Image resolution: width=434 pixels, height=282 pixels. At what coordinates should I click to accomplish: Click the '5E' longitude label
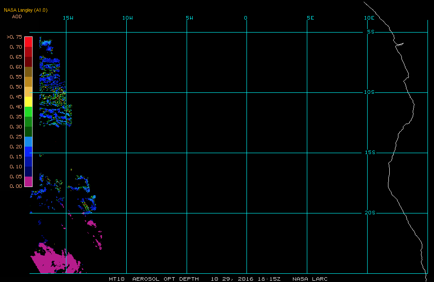pos(311,18)
